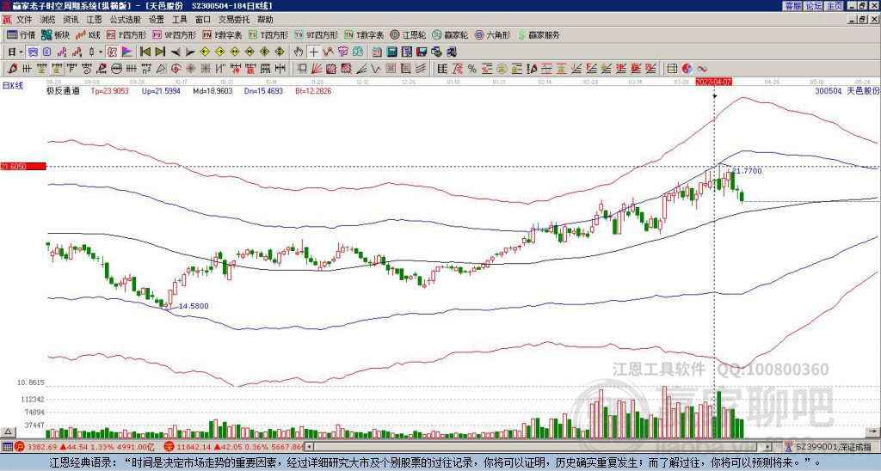Image resolution: width=881 pixels, height=471 pixels.
Task: Open the 工具 menu
Action: coord(179,20)
